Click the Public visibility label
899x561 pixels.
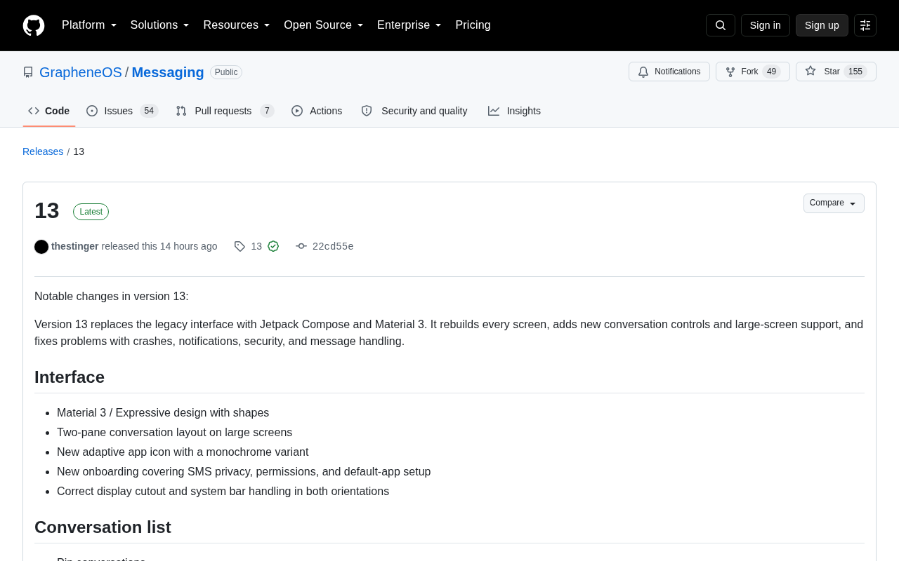pyautogui.click(x=226, y=72)
